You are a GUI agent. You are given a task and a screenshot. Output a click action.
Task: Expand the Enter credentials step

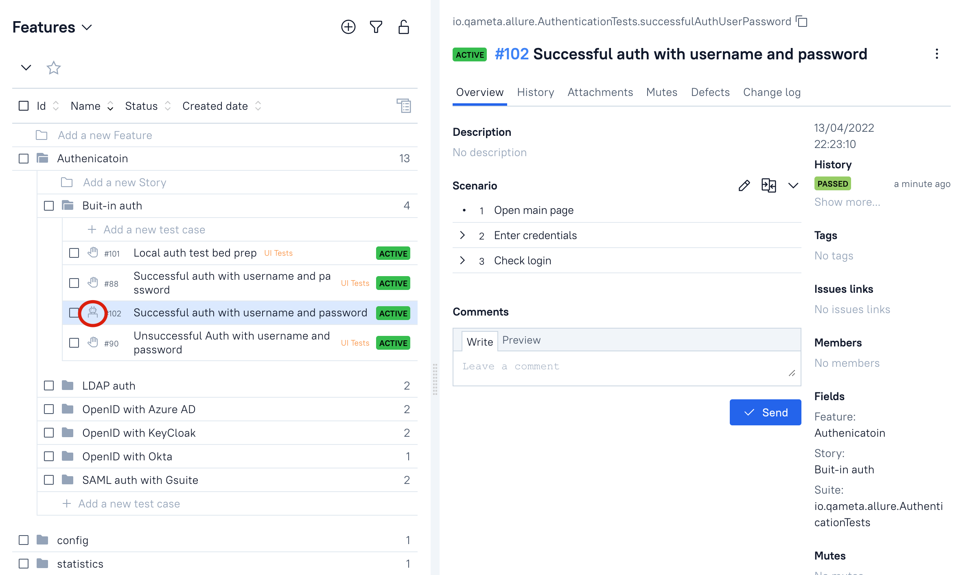point(462,235)
